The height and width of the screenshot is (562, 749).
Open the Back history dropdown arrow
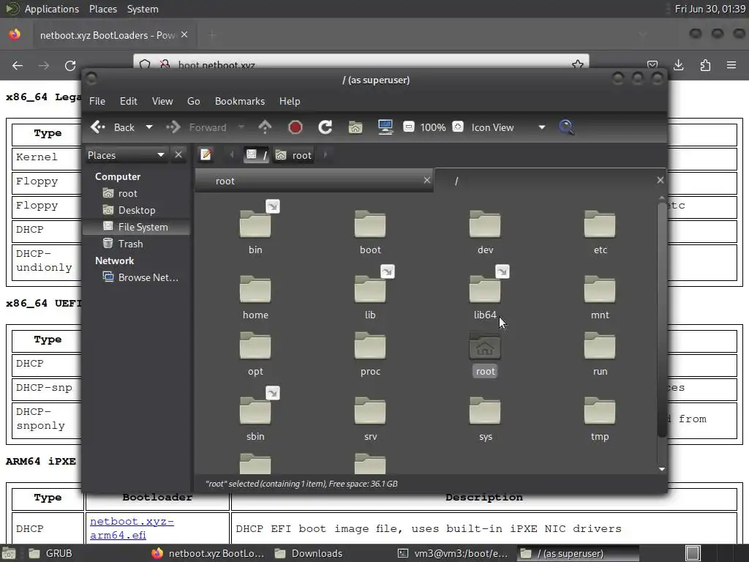[x=149, y=127]
